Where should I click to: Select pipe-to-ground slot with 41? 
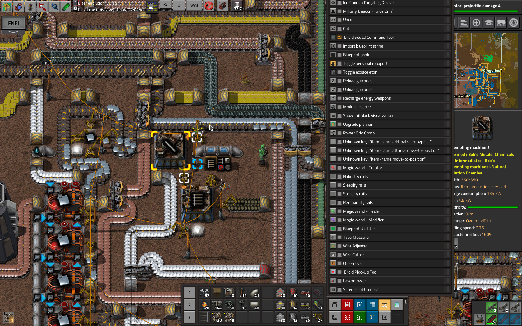254,292
